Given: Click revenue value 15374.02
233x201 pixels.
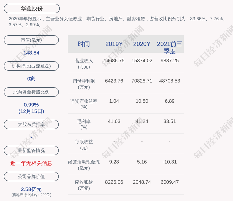Looking at the screenshot, I should [142, 61].
